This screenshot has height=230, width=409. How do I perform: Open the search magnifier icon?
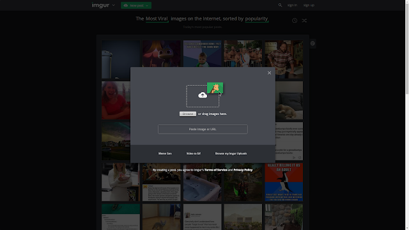point(280,5)
